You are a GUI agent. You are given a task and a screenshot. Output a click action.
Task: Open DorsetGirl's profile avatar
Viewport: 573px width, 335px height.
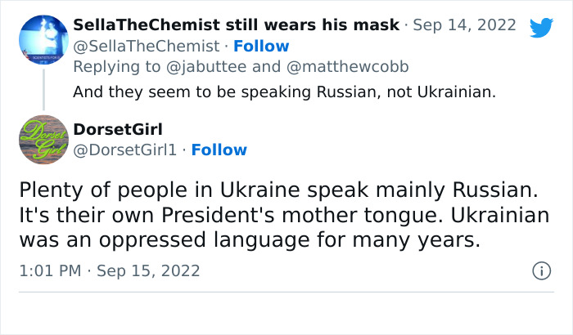tap(43, 140)
